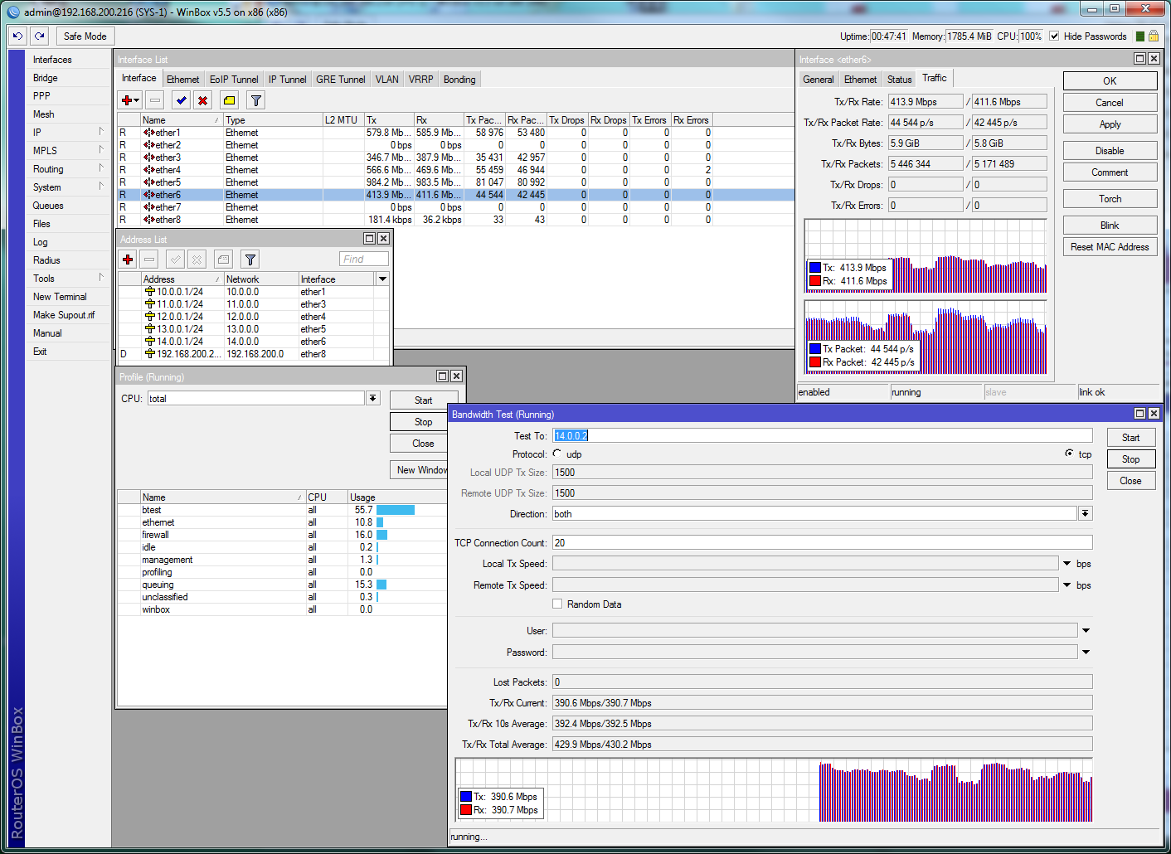The height and width of the screenshot is (854, 1171).
Task: Disable ether6 using the red X icon
Action: (202, 99)
